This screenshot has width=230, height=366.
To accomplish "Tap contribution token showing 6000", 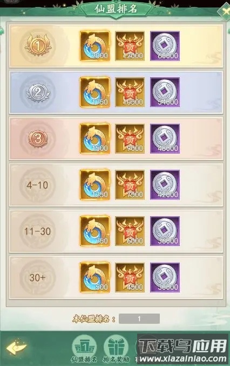I will [x=130, y=231].
